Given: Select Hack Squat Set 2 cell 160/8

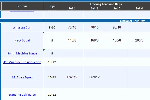Looking at the screenshot, I should (94, 40).
